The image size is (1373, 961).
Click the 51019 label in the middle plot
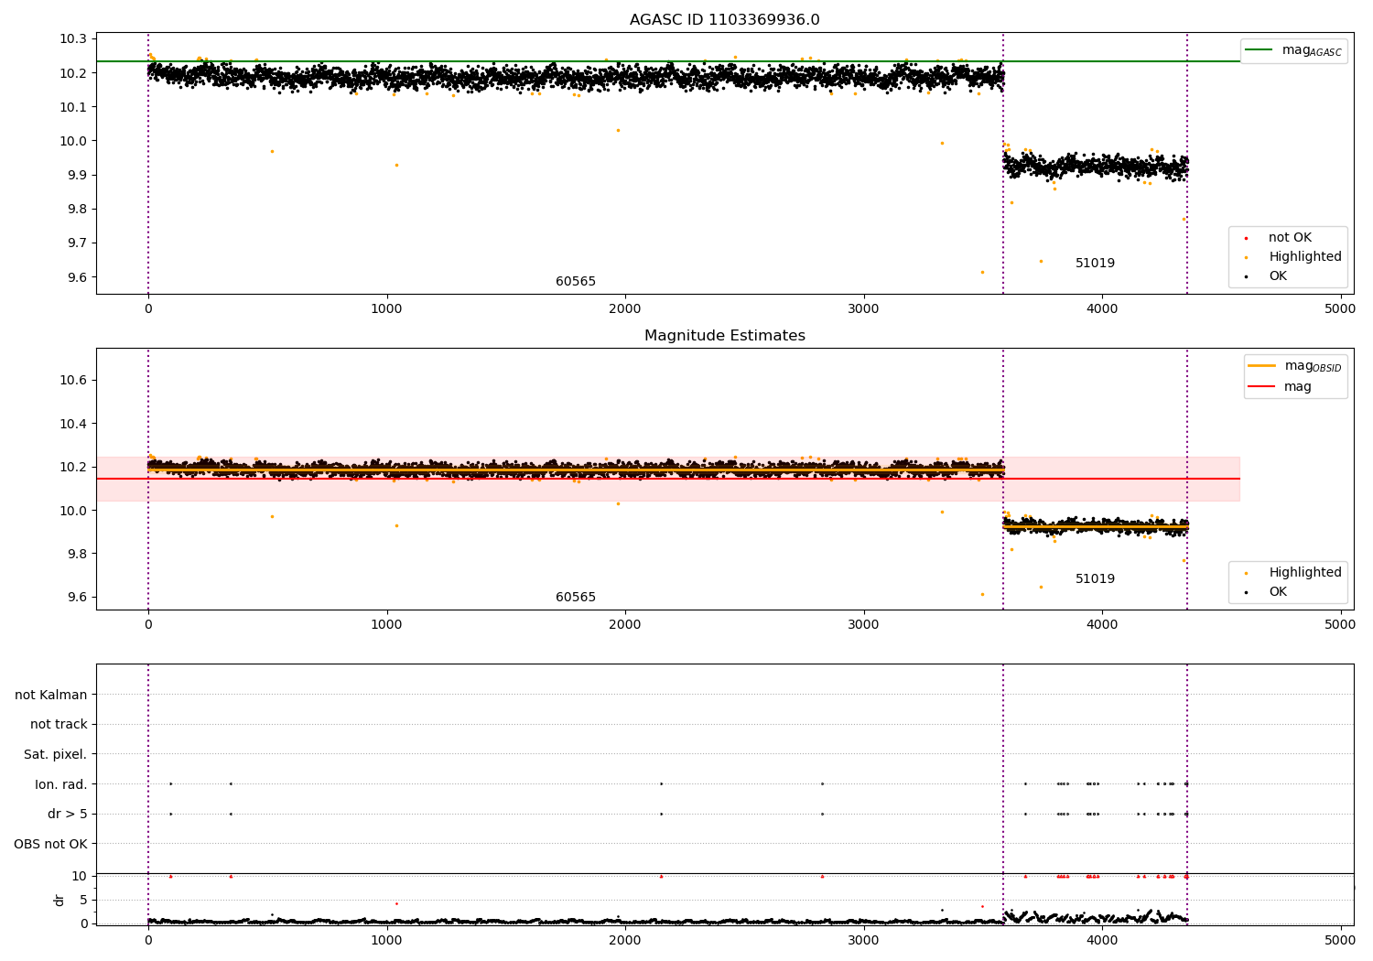coord(1095,579)
